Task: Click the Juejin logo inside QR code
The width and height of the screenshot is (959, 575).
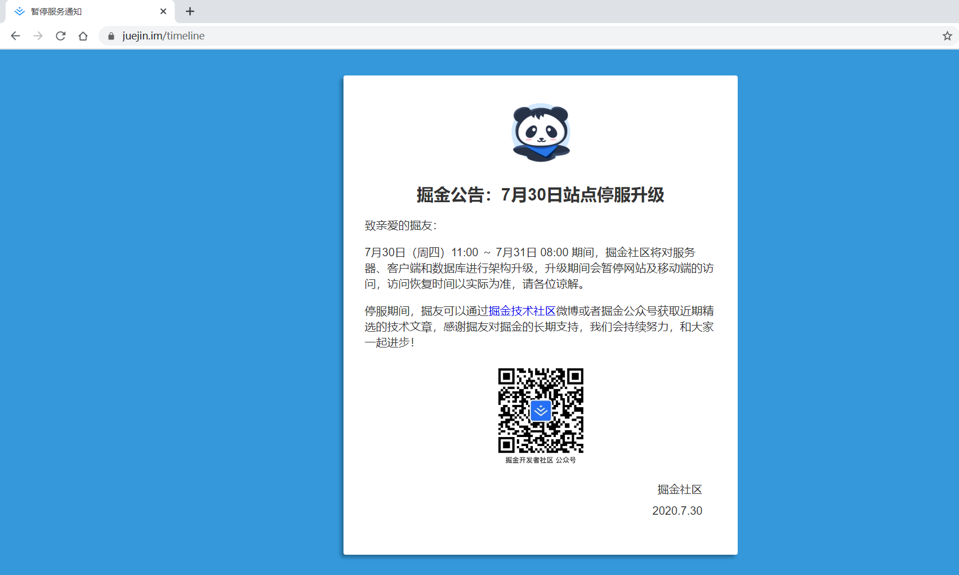Action: [x=541, y=411]
